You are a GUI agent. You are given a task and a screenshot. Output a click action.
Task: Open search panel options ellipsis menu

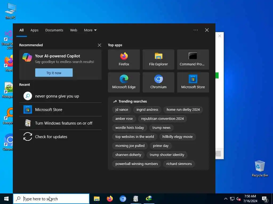point(195,30)
